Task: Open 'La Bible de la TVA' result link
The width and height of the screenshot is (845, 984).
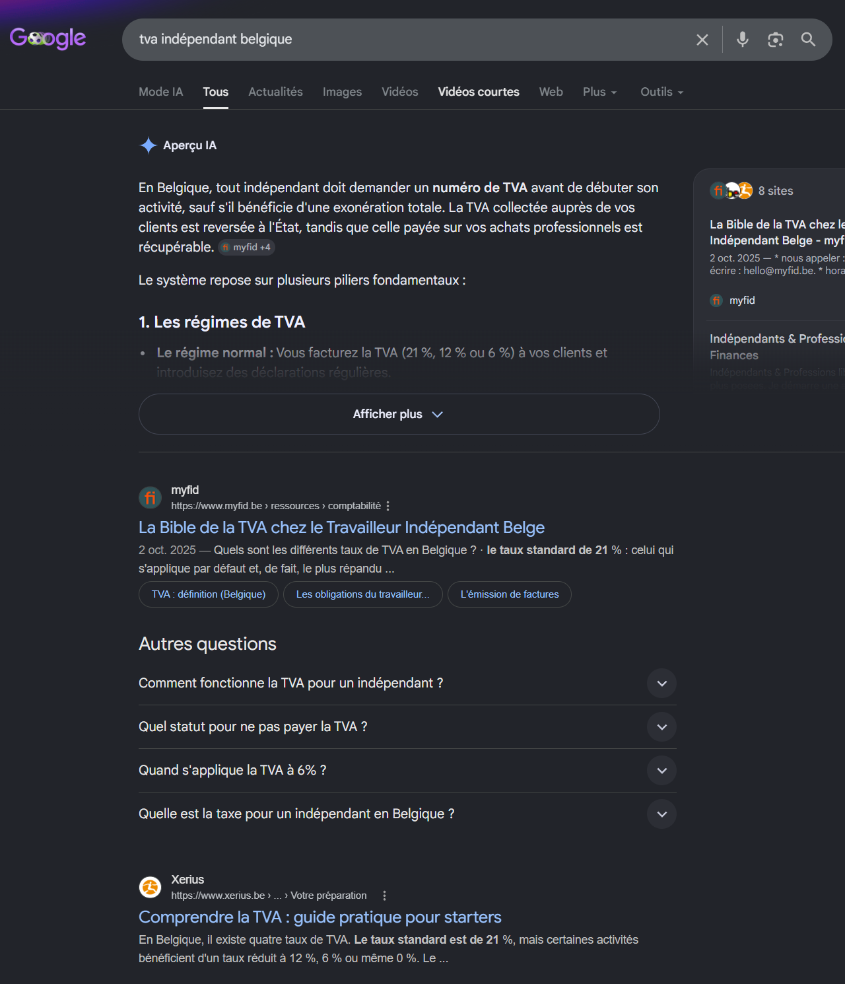Action: [341, 528]
